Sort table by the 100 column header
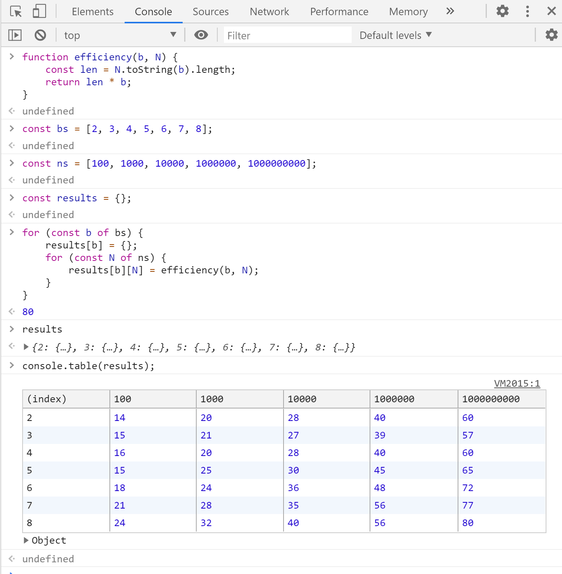Image resolution: width=562 pixels, height=574 pixels. [x=153, y=399]
